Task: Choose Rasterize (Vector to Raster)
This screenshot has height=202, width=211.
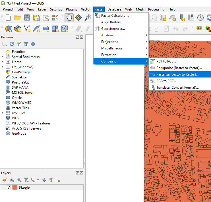Action: pos(180,74)
